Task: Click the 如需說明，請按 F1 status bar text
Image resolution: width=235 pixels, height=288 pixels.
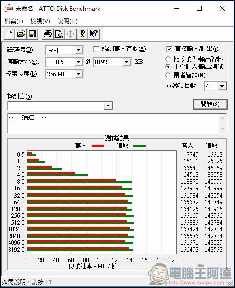Action: (27, 282)
